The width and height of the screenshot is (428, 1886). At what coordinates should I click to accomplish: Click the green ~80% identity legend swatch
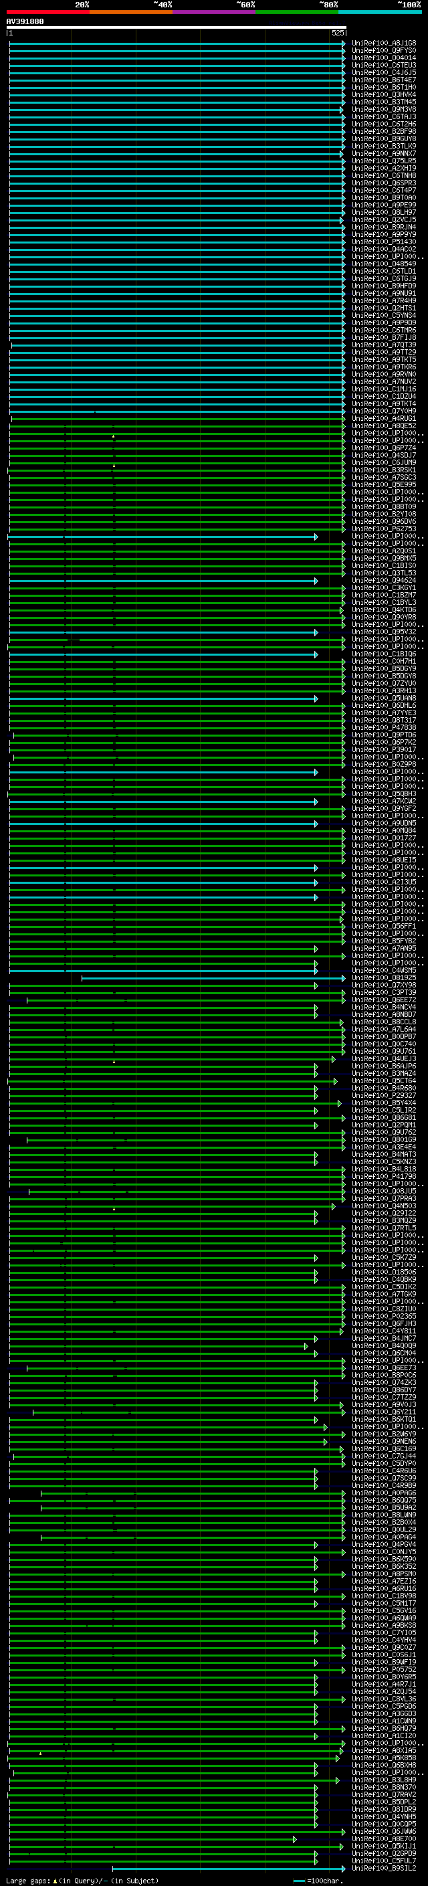pyautogui.click(x=297, y=12)
